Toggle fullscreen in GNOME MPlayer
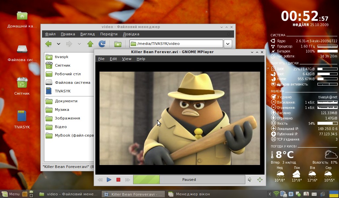339x198 pixels. [260, 180]
